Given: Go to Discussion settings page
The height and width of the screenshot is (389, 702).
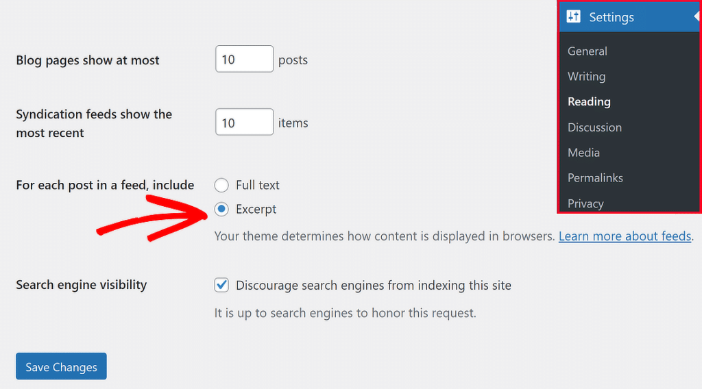Looking at the screenshot, I should pos(594,127).
